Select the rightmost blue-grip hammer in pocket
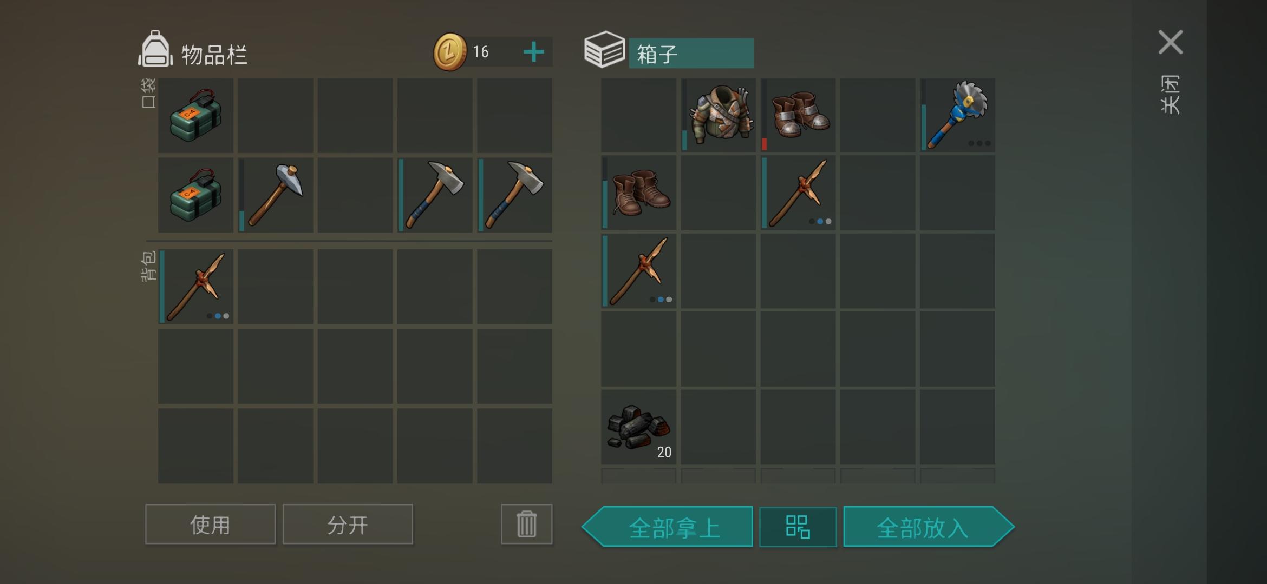 click(x=515, y=195)
